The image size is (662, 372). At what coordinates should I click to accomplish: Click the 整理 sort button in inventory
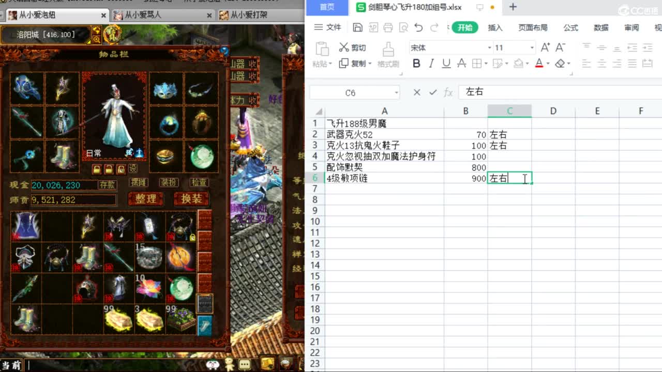pos(145,198)
